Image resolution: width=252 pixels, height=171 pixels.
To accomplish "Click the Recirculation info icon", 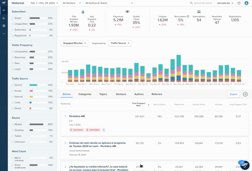I will click(188, 16).
